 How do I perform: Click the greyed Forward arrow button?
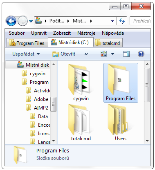click(x=22, y=21)
